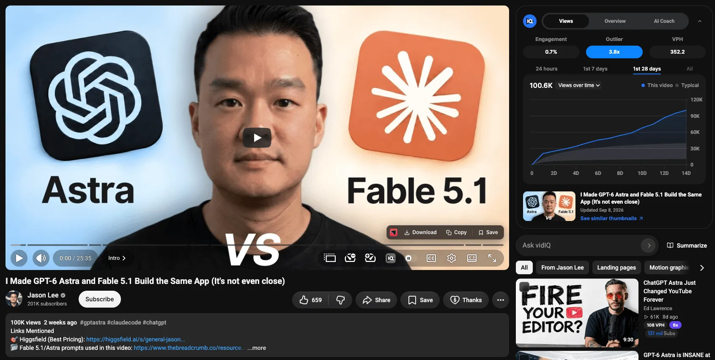
Task: Collapse the vidIQ panel with chevron
Action: tap(700, 21)
